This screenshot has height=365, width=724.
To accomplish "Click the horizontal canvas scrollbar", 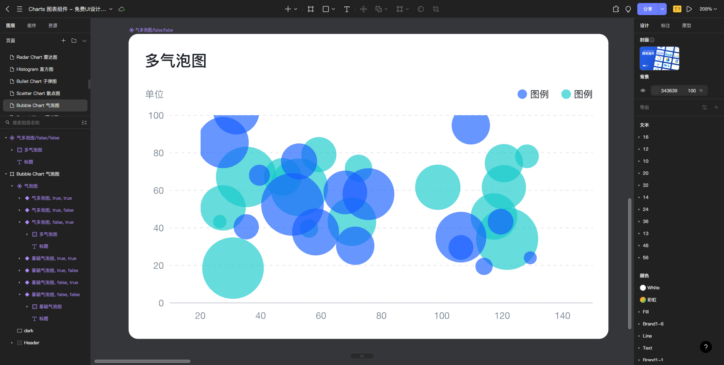I will tap(142, 361).
